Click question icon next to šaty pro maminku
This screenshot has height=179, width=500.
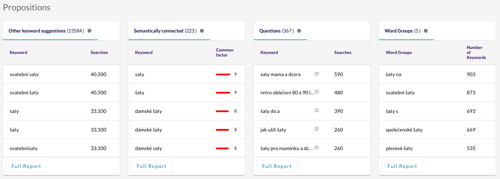pyautogui.click(x=317, y=148)
